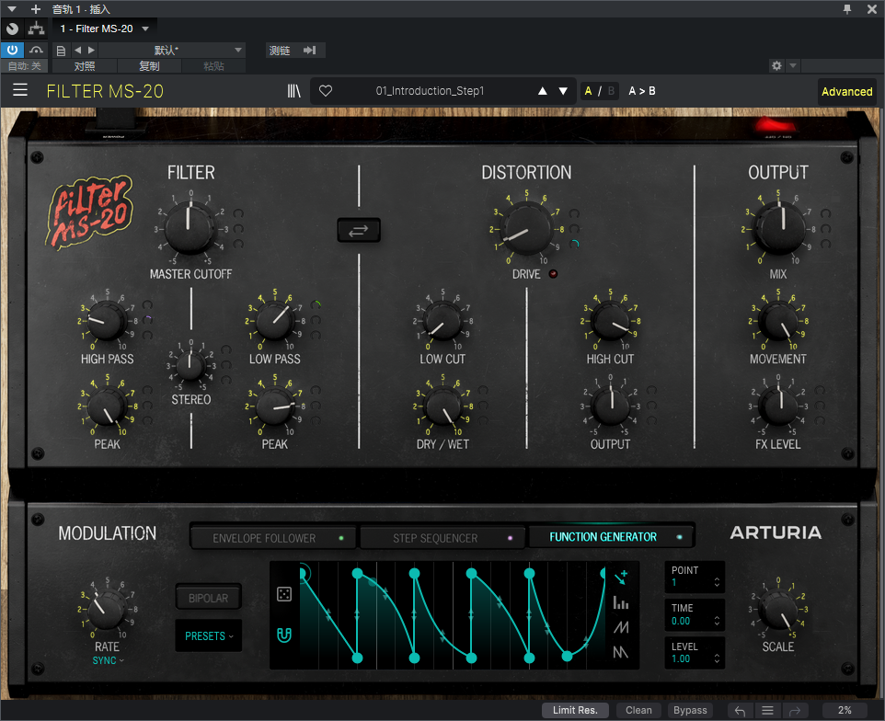This screenshot has width=885, height=721.
Task: Click the automation off label under the power button
Action: pos(24,66)
